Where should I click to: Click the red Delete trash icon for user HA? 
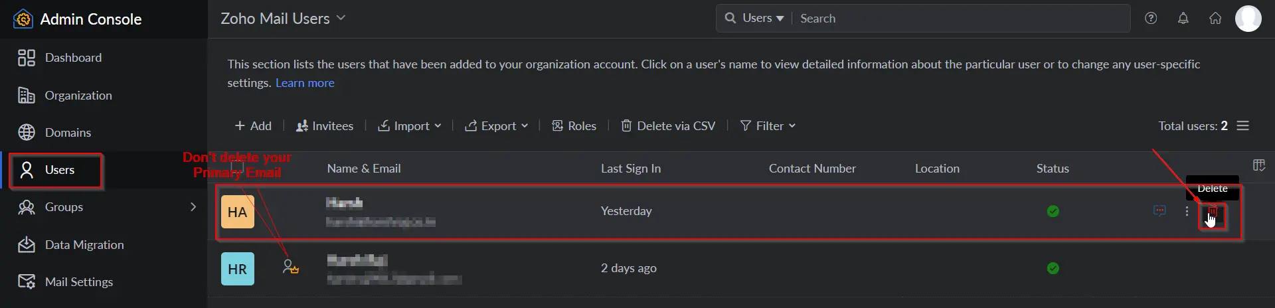(x=1212, y=212)
